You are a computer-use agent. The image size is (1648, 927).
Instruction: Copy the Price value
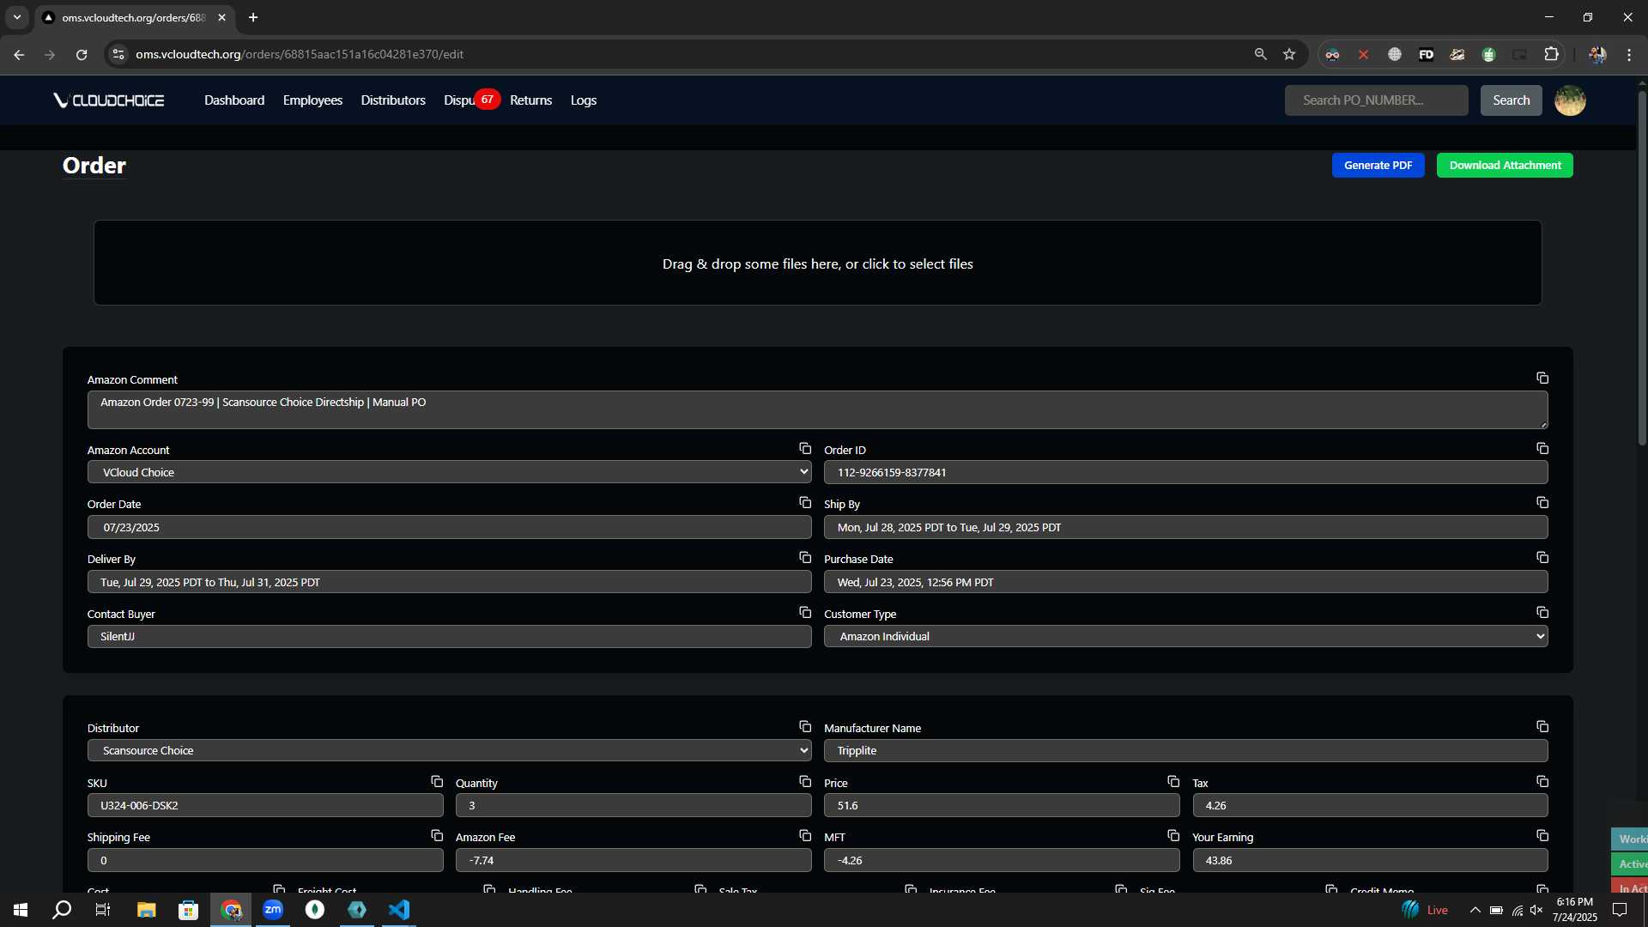1173,782
